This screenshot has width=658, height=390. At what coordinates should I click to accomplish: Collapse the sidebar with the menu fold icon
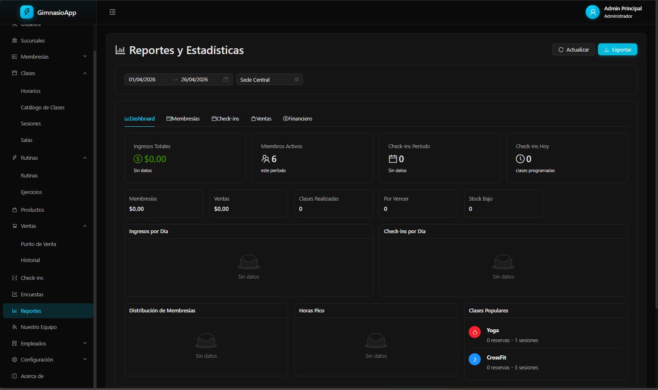pyautogui.click(x=112, y=12)
